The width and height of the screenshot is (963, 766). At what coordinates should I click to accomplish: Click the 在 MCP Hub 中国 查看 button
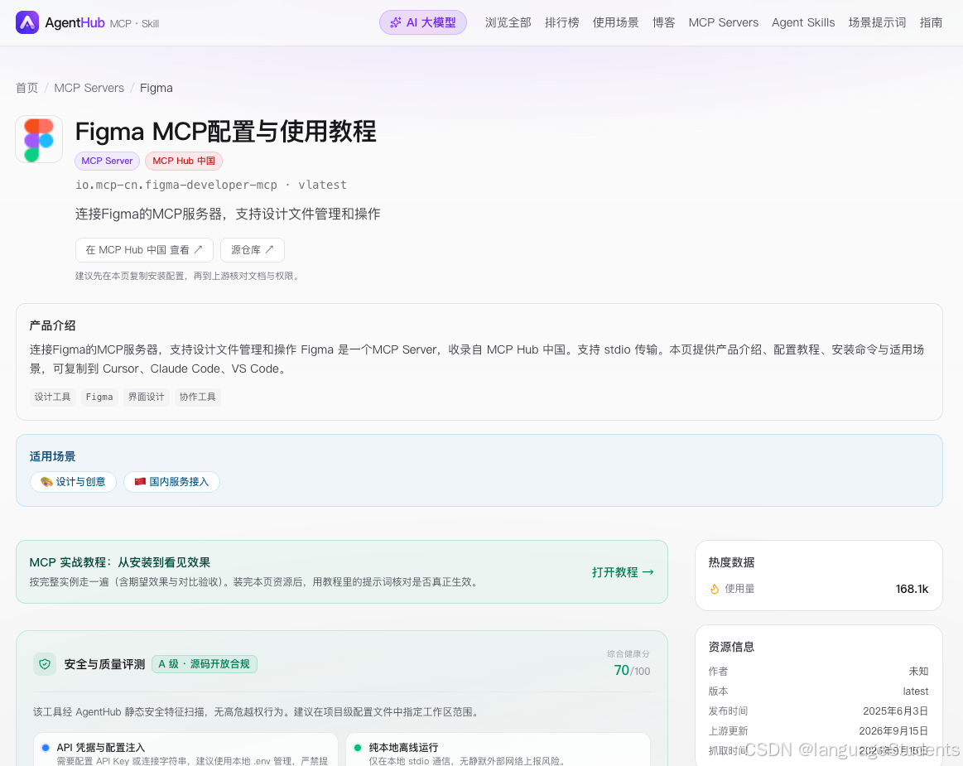click(x=144, y=250)
